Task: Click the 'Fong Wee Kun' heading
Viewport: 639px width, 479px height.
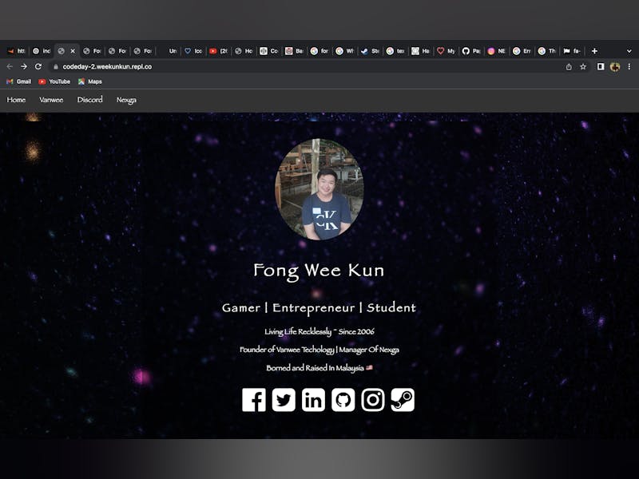Action: [x=319, y=271]
